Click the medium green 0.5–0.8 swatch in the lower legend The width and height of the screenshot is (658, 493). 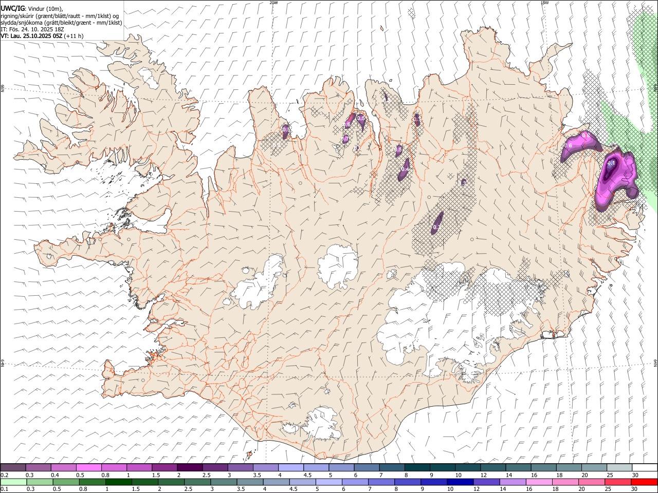[66, 482]
